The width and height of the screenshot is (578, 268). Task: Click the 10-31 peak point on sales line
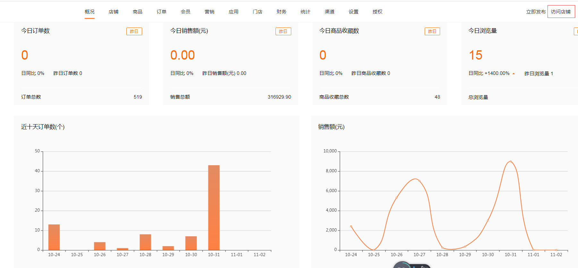pos(511,161)
